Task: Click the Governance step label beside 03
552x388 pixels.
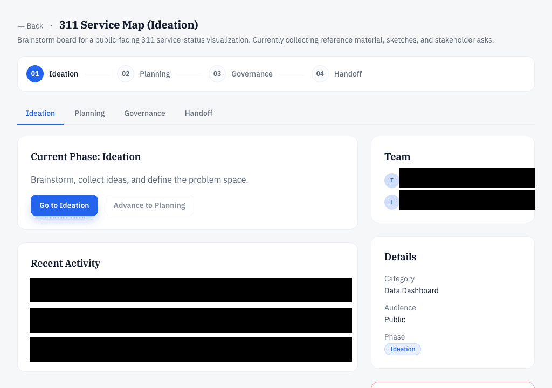Action: pos(252,74)
